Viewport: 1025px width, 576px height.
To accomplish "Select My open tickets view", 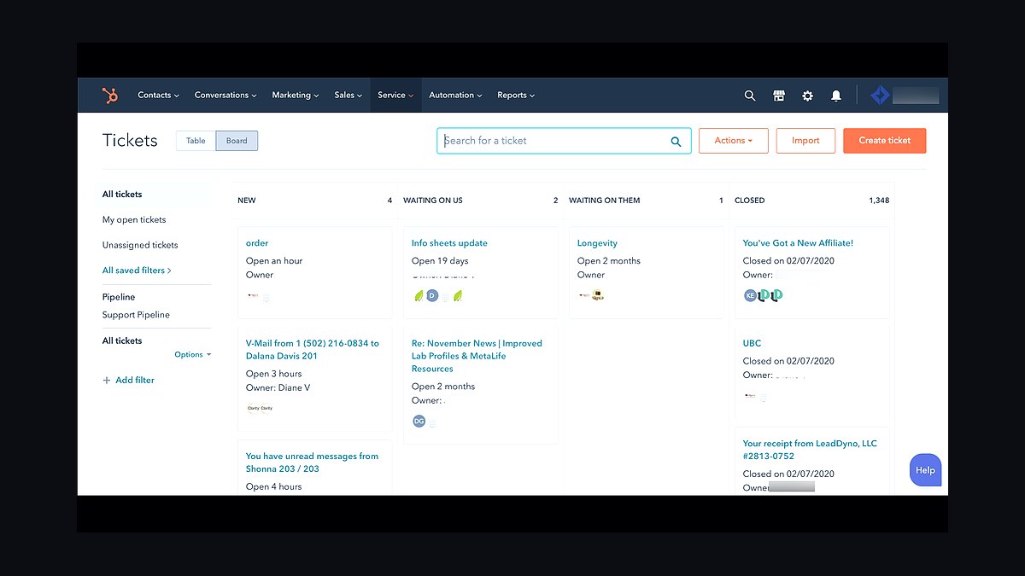I will pos(134,220).
